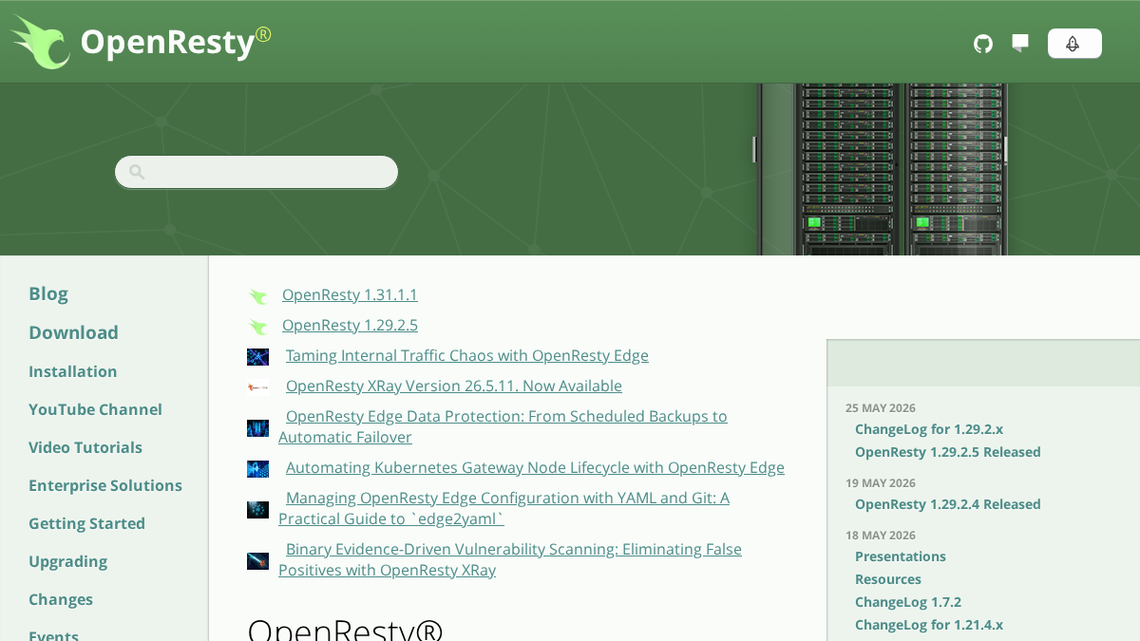
Task: Click thumbnail beside Taming Internal Traffic Chaos
Action: [x=257, y=357]
